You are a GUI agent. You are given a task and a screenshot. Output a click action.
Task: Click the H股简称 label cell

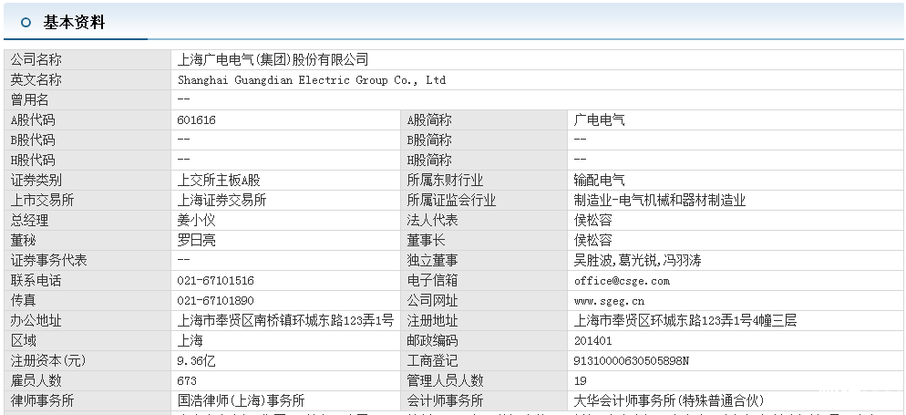pyautogui.click(x=484, y=161)
